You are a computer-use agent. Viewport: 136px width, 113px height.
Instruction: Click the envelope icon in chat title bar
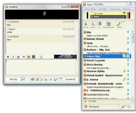[6, 7]
